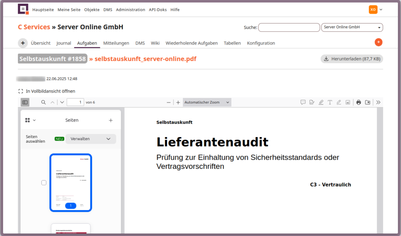Click 'C3 - Vertraulich' text in the document
Viewport: 401px width, 236px height.
click(331, 185)
